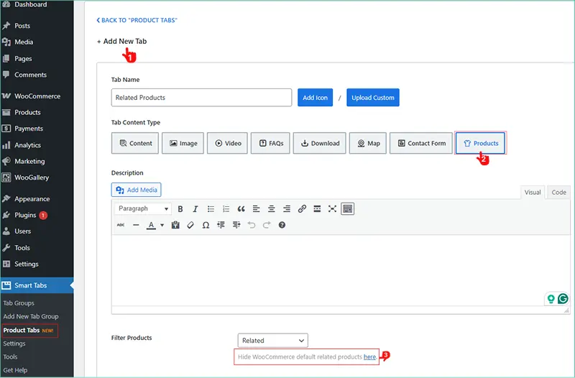Toggle bold formatting in editor toolbar
The width and height of the screenshot is (575, 378).
(x=180, y=208)
